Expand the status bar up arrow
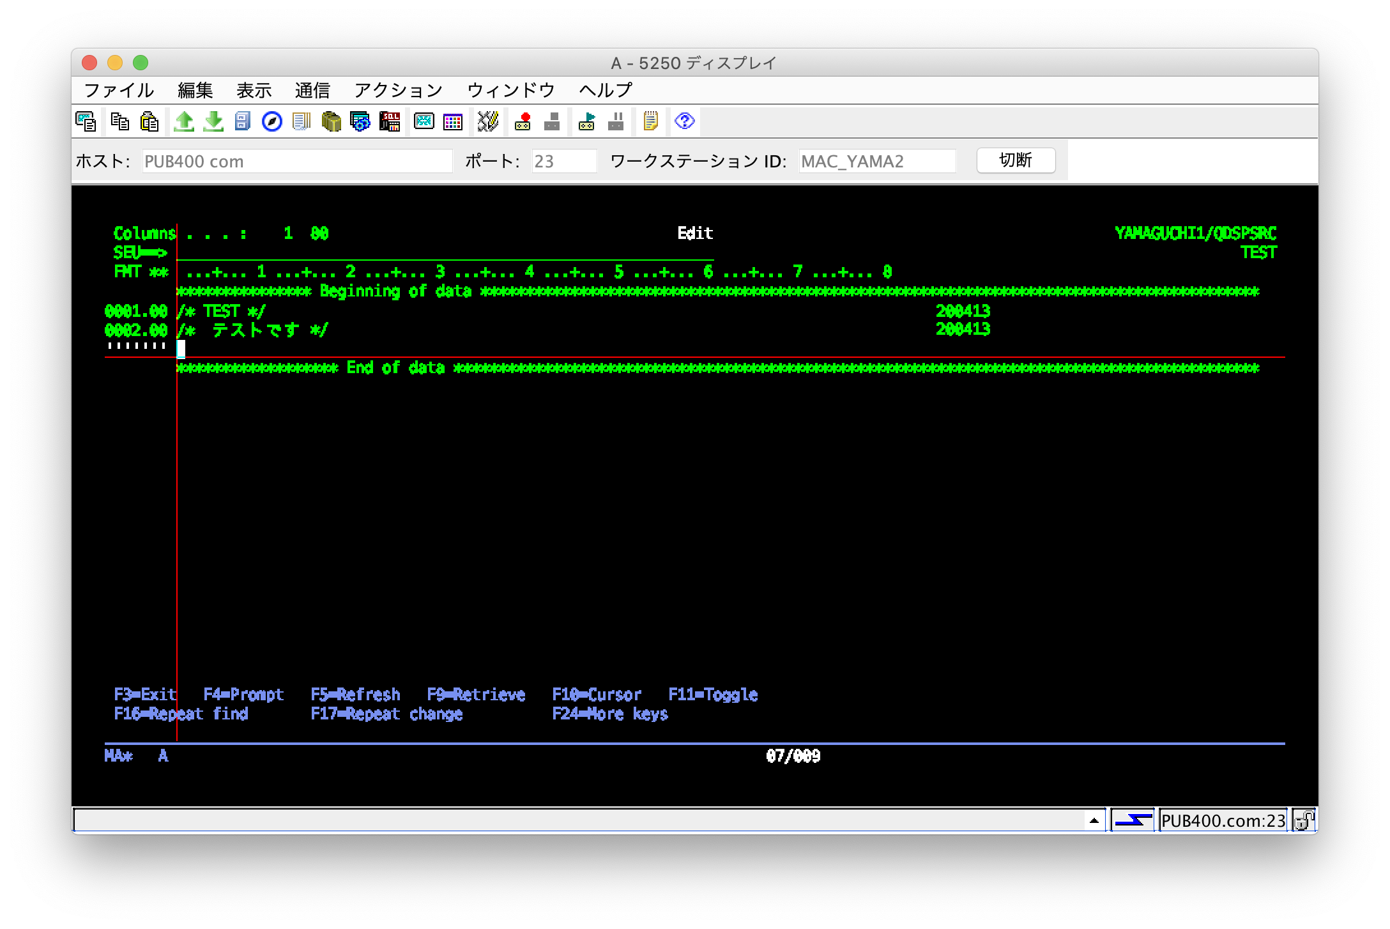Screen dimensions: 1390x929 tap(1094, 820)
